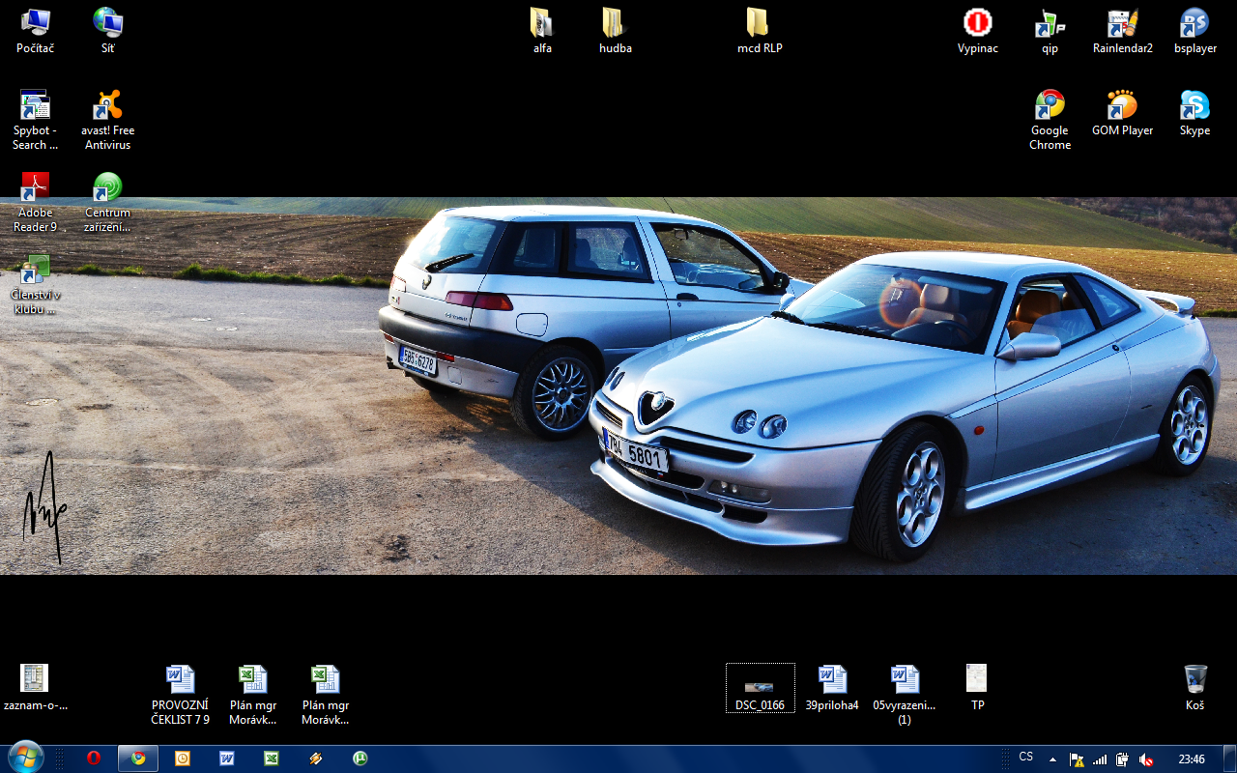Toggle the muted volume speaker icon
1237x773 pixels.
[1146, 759]
